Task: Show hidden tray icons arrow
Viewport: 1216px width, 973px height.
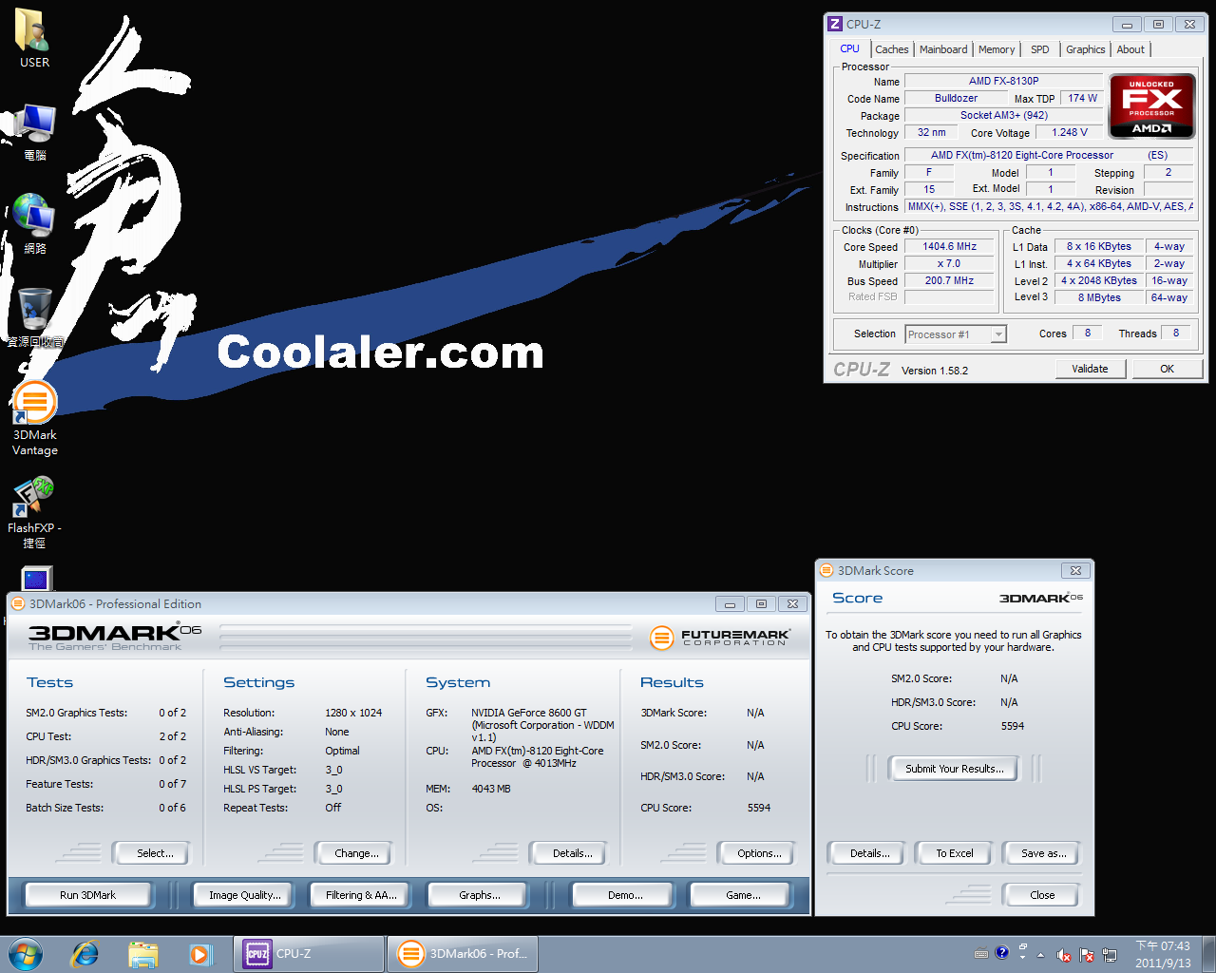Action: 1040,955
